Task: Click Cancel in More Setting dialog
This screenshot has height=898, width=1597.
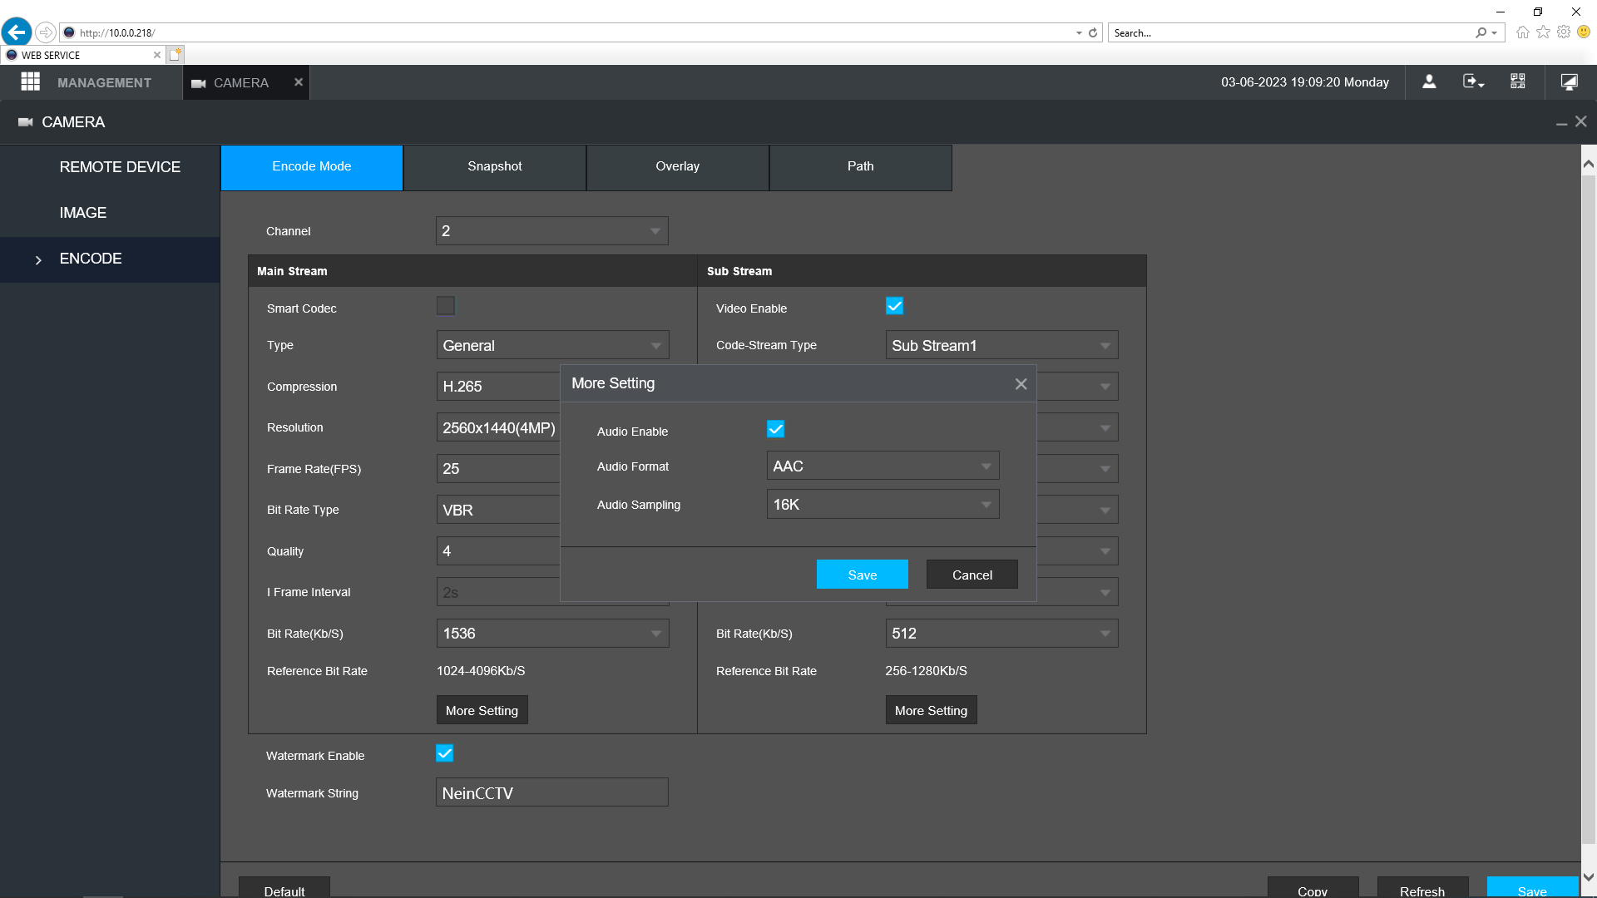Action: point(972,575)
